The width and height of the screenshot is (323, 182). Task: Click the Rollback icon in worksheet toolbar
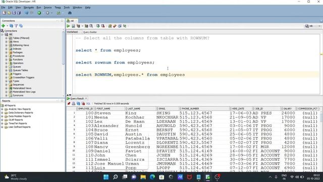(103, 26)
